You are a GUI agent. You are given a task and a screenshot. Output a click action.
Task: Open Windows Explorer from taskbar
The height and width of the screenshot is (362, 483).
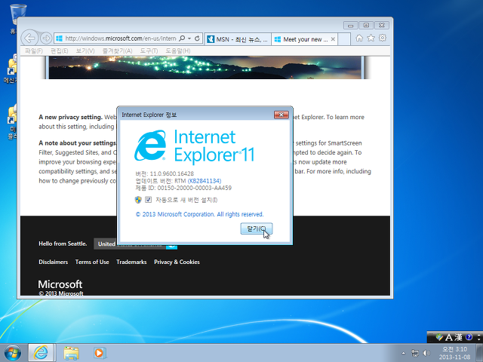click(x=71, y=353)
